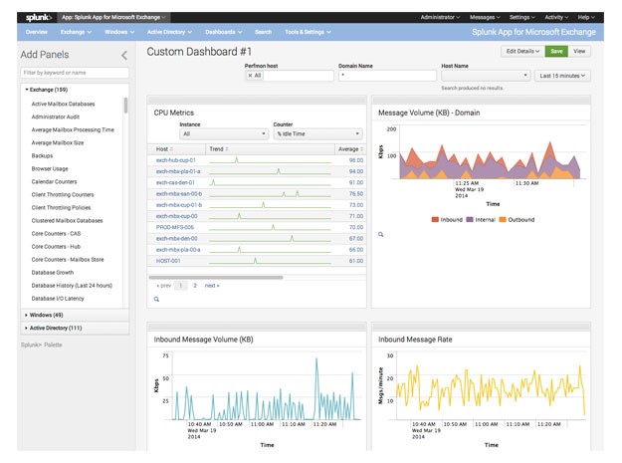Click page 1 indicator in pagination
This screenshot has width=622, height=463.
pos(181,285)
